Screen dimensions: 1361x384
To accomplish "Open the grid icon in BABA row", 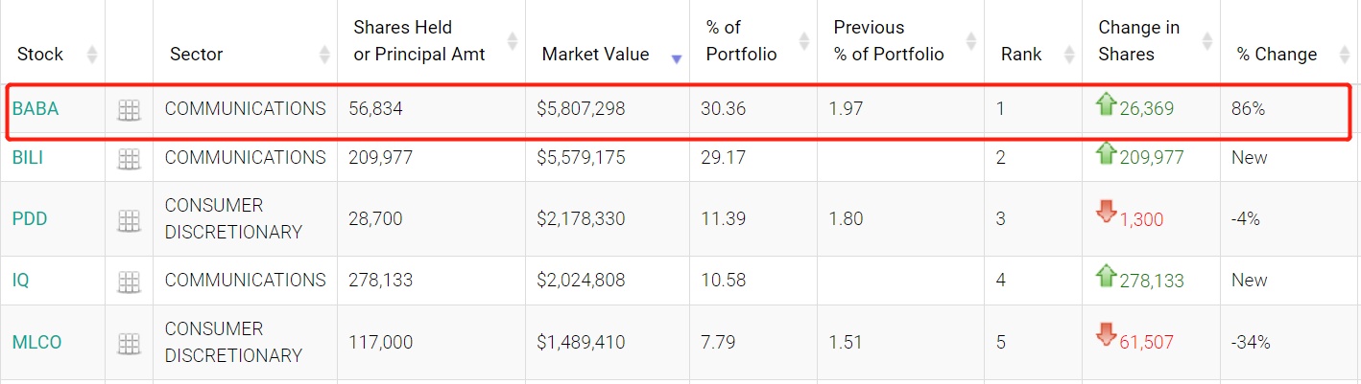I will [129, 110].
